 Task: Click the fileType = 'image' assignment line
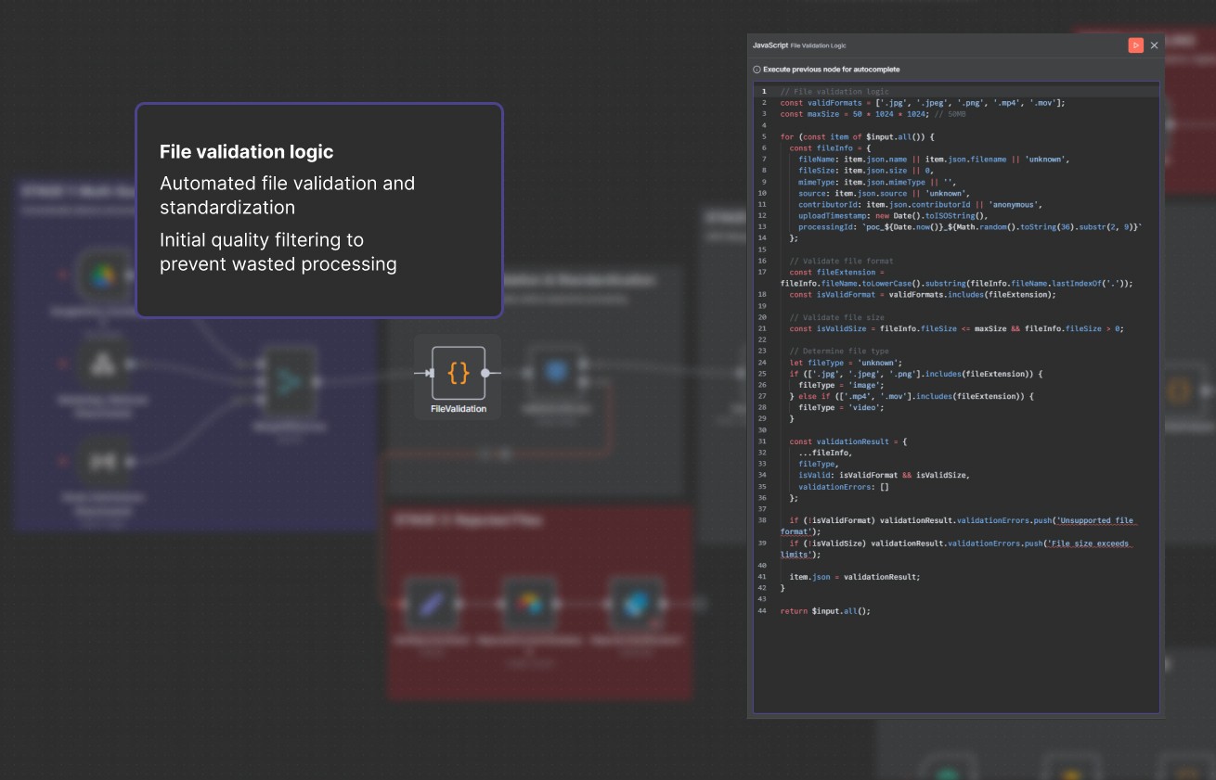coord(842,385)
